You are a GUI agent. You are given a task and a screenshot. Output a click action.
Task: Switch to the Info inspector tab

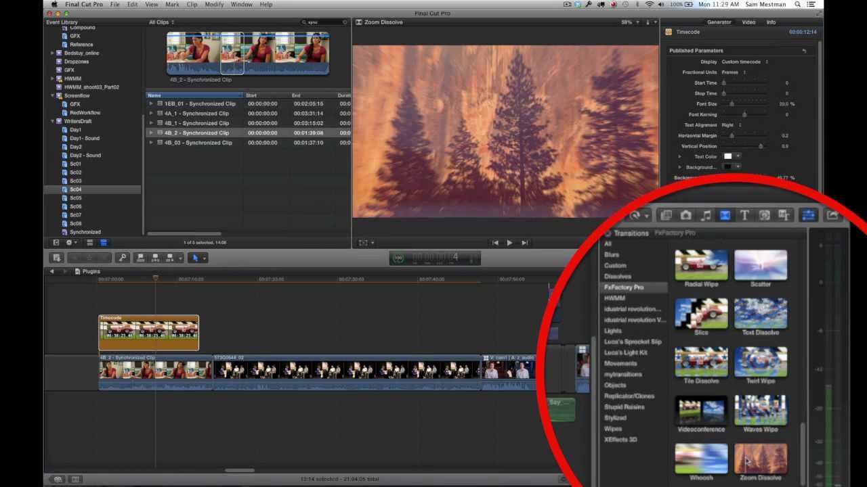(x=771, y=22)
